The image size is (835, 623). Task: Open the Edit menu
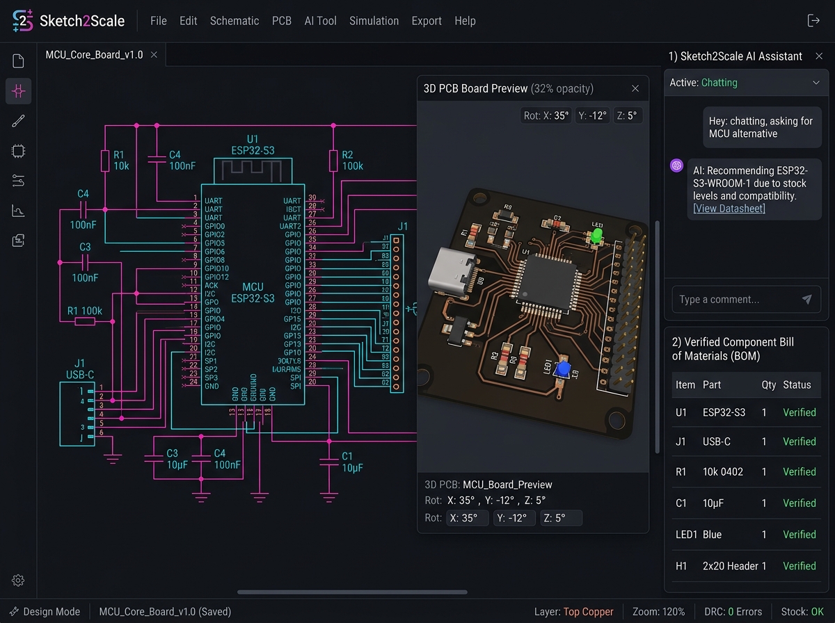click(x=189, y=21)
